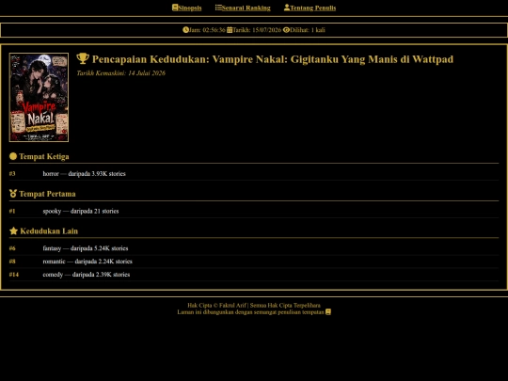Select the Kedudukan Lain heading
Screen dimensions: 508x381
[x=49, y=231]
